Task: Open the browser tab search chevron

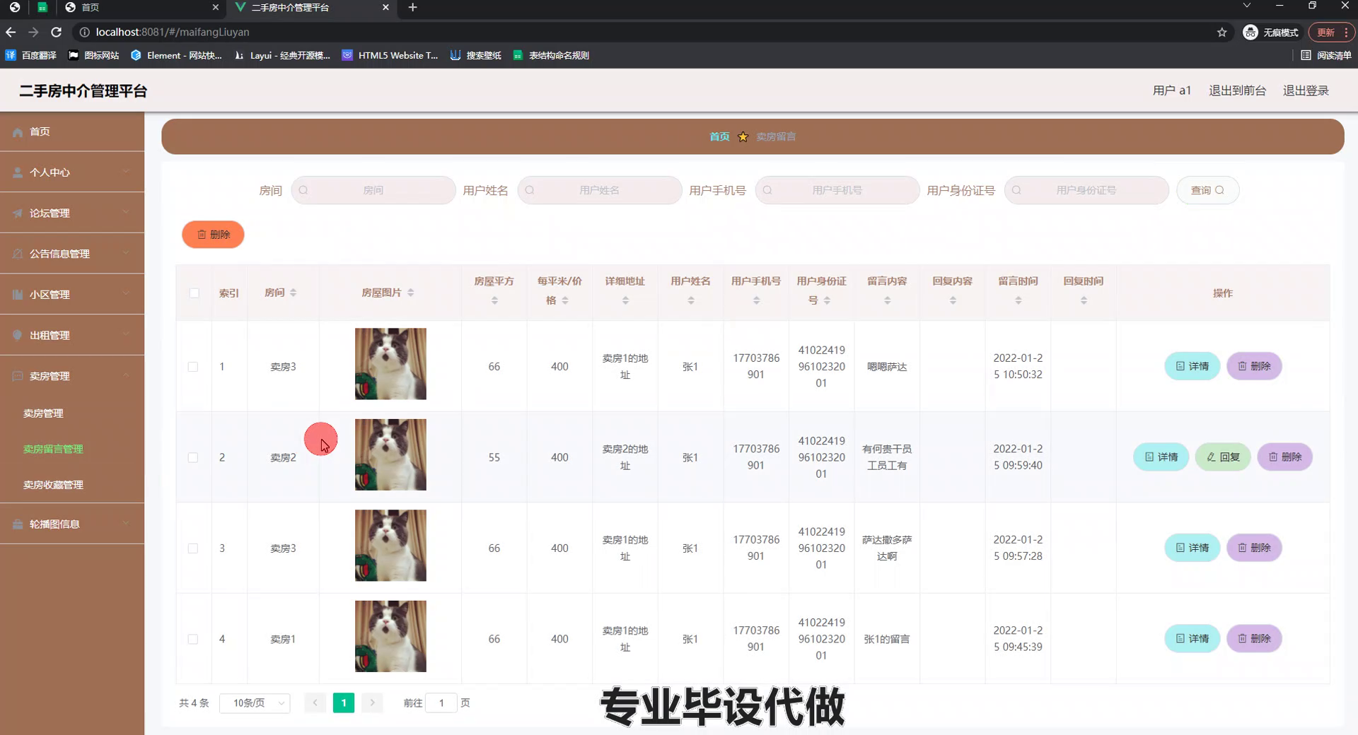Action: coord(1247,6)
